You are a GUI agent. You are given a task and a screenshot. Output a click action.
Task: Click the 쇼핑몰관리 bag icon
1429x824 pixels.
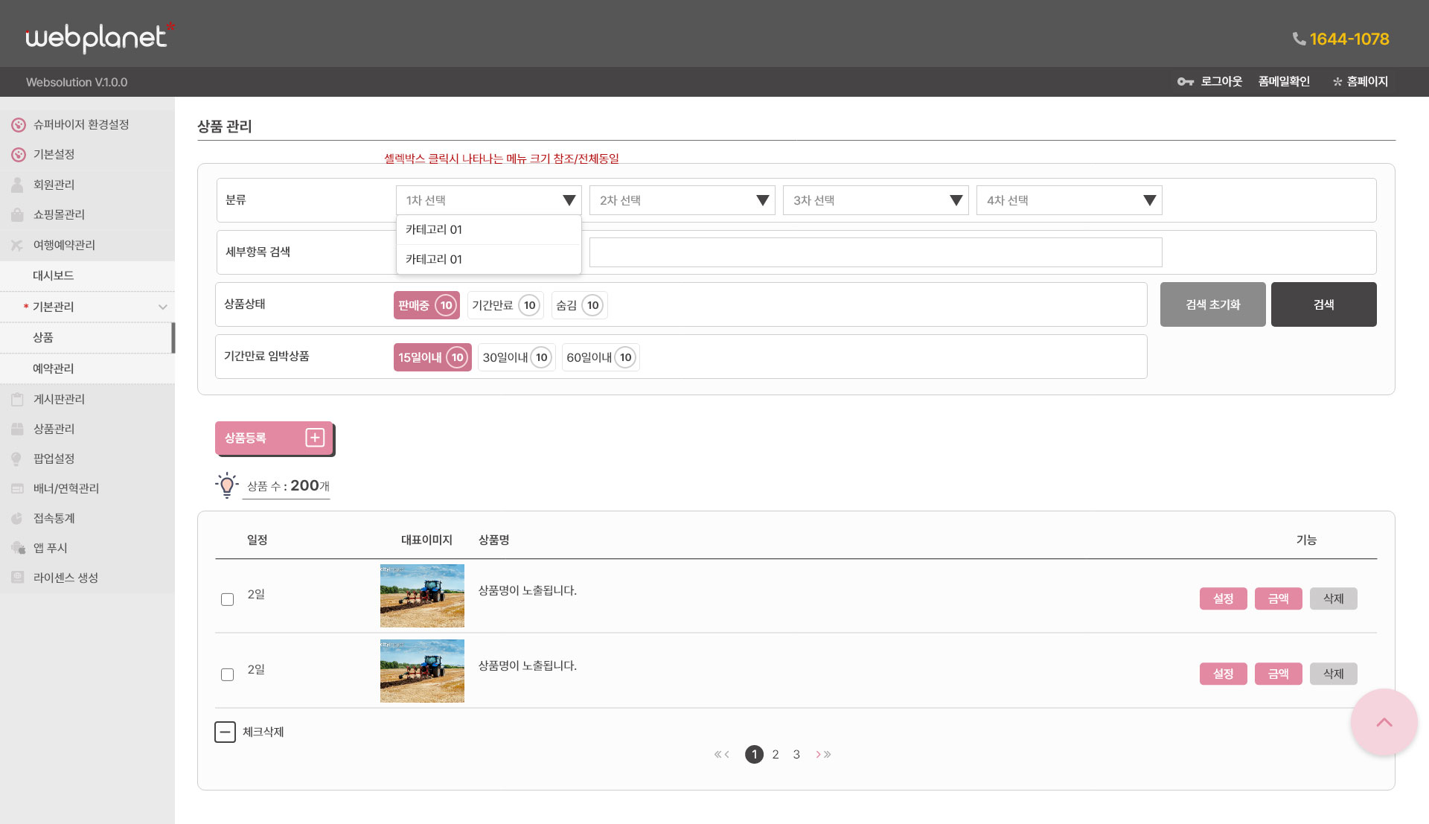pyautogui.click(x=18, y=214)
